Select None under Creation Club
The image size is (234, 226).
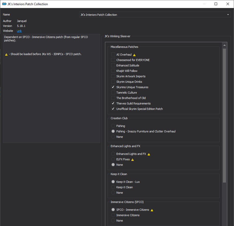113,137
